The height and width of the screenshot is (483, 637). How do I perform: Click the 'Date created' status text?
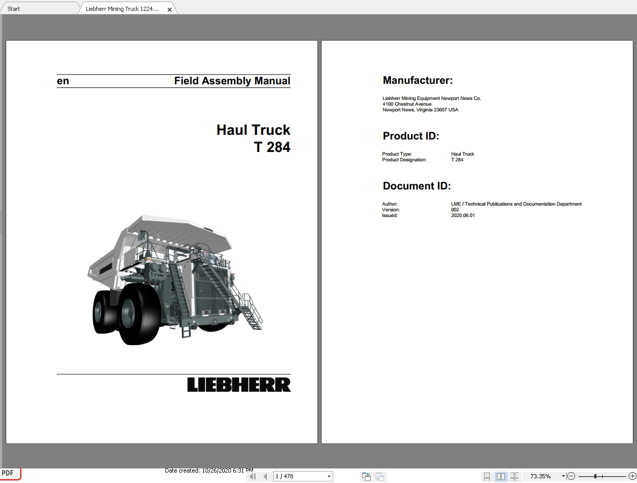pyautogui.click(x=209, y=471)
